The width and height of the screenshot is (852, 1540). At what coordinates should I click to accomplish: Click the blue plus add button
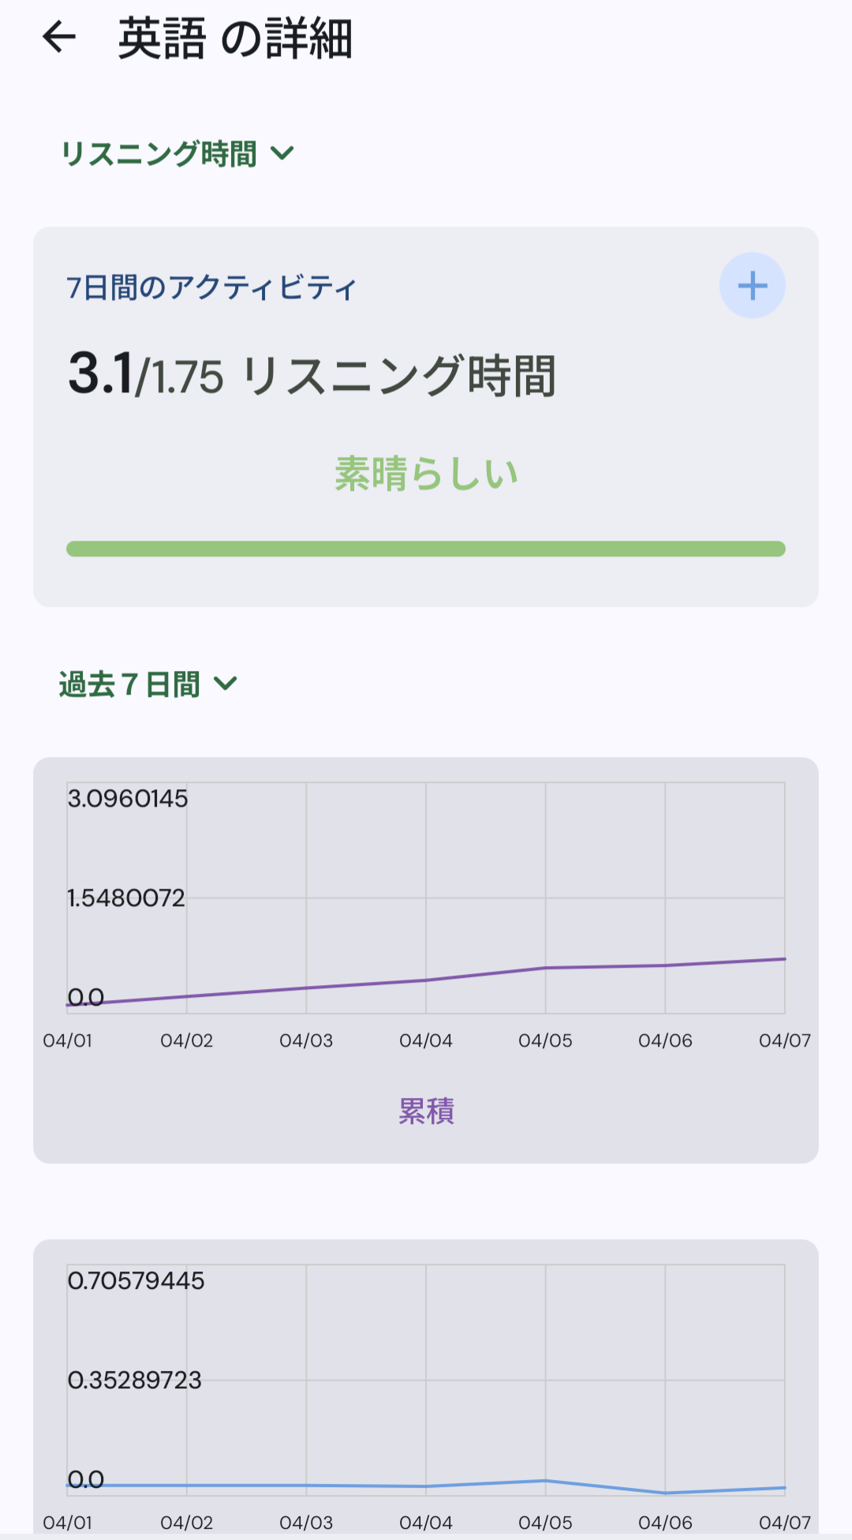pos(752,286)
